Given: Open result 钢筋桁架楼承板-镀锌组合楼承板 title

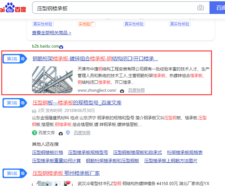Looking at the screenshot, I should [x=95, y=59].
